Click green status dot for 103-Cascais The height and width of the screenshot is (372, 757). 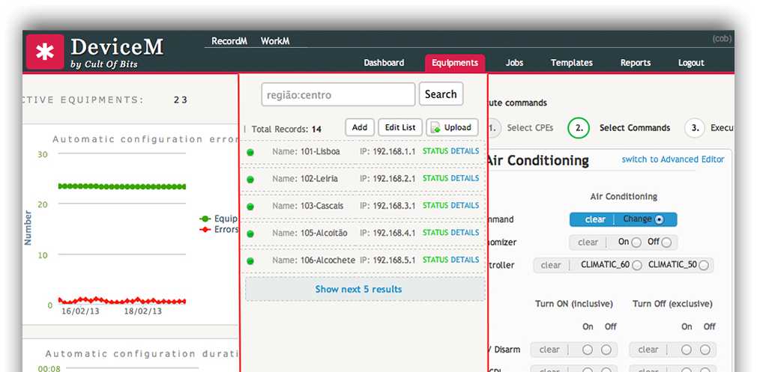pos(250,207)
